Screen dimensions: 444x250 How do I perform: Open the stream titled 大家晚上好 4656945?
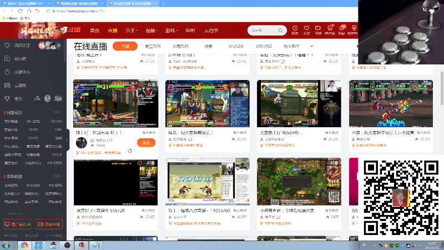(x=279, y=133)
